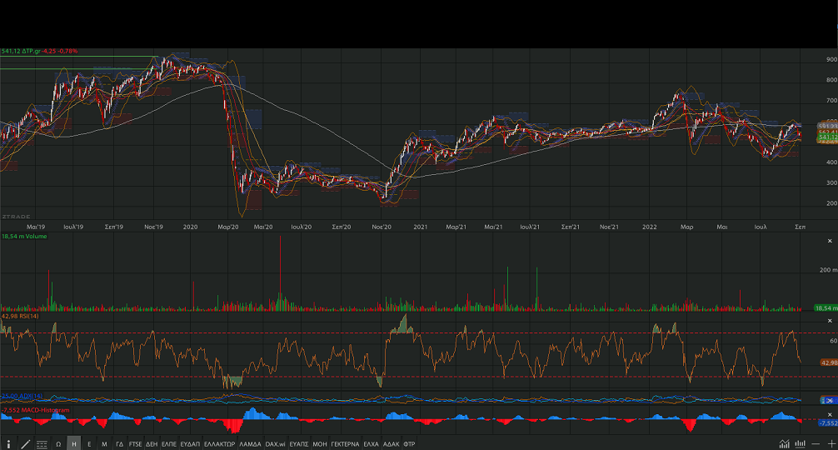Open the indicators chart icon
Screen dimensions: 838x450
coord(784,444)
